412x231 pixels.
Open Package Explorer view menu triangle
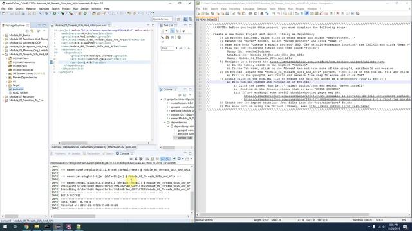(x=44, y=31)
